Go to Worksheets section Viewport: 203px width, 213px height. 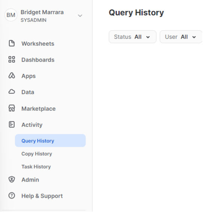38,43
